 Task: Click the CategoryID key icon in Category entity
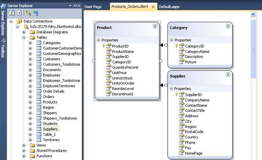click(x=176, y=46)
